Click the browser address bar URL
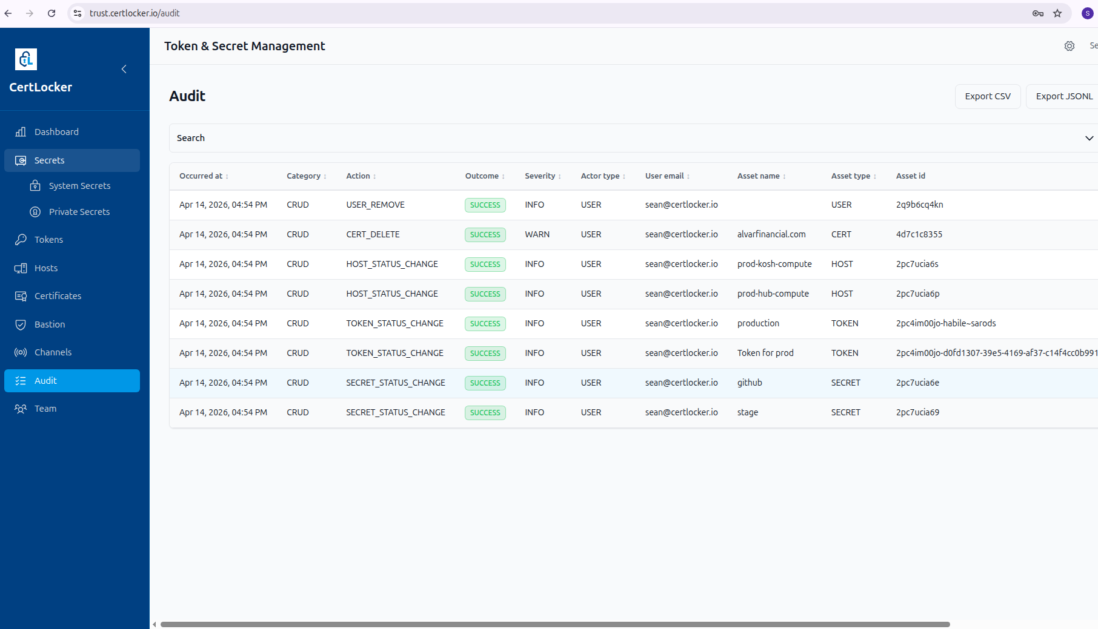 coord(135,13)
